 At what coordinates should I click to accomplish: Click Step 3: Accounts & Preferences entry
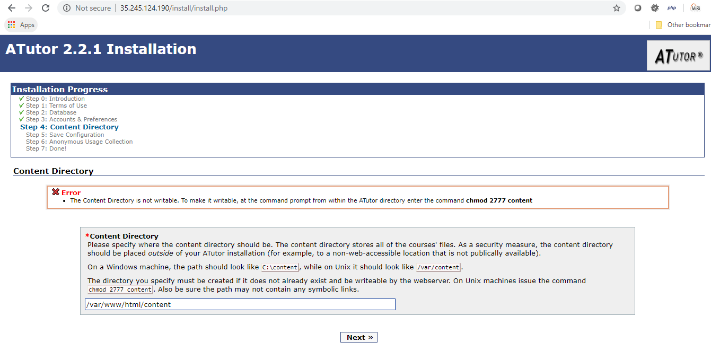72,119
